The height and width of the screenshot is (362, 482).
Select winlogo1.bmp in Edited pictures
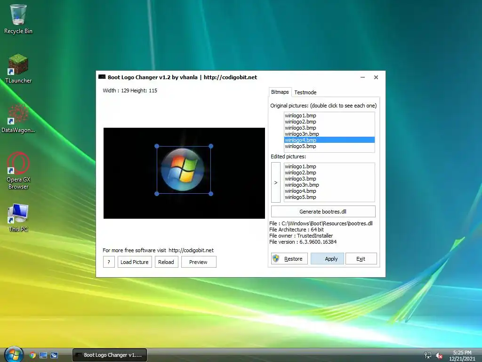click(x=329, y=166)
